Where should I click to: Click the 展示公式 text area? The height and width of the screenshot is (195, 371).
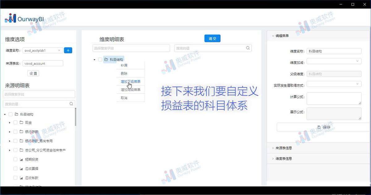pyautogui.click(x=334, y=114)
